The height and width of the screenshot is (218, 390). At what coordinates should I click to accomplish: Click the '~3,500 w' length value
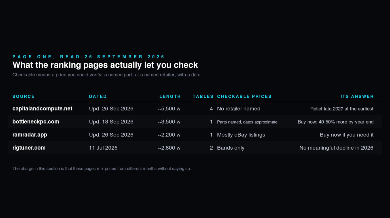pos(169,122)
